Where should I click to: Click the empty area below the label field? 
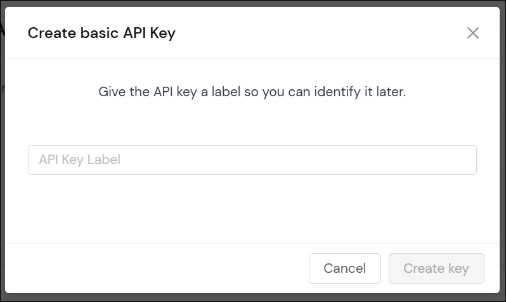[252, 209]
